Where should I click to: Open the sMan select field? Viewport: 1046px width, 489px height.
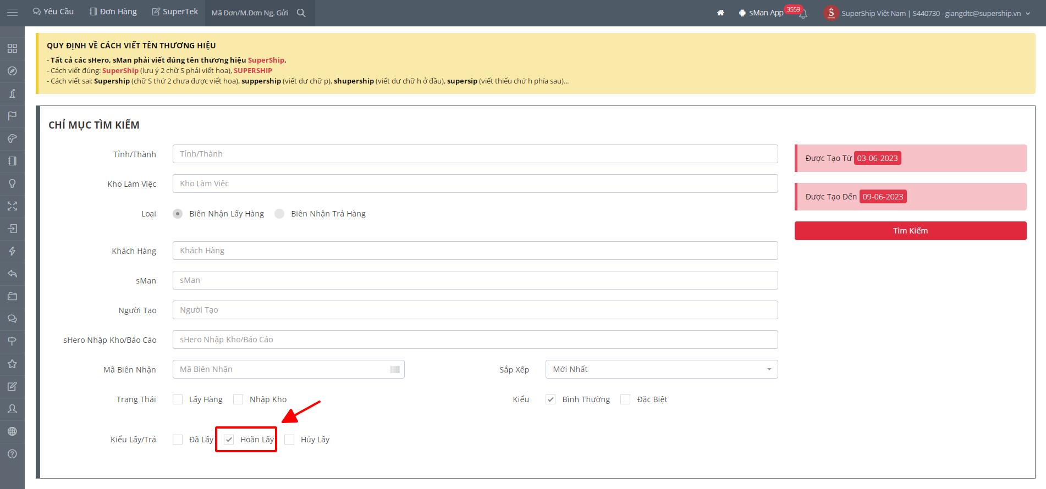pos(475,280)
